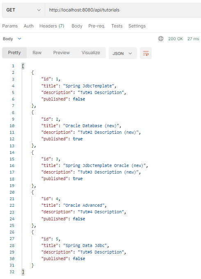201x279 pixels.
Task: Click the "Tut#1 Description" value
Action: click(x=101, y=93)
